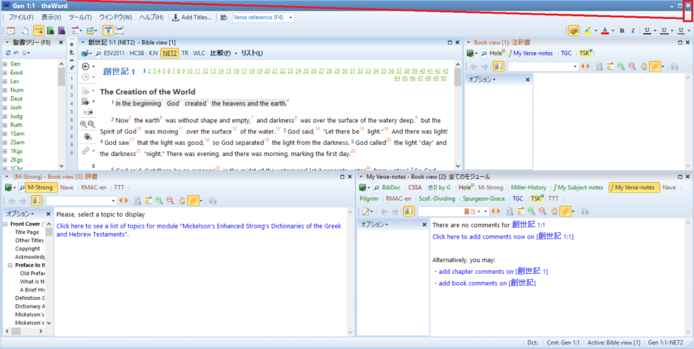Click the Bold formatting button
This screenshot has height=349, width=694.
[x=622, y=30]
